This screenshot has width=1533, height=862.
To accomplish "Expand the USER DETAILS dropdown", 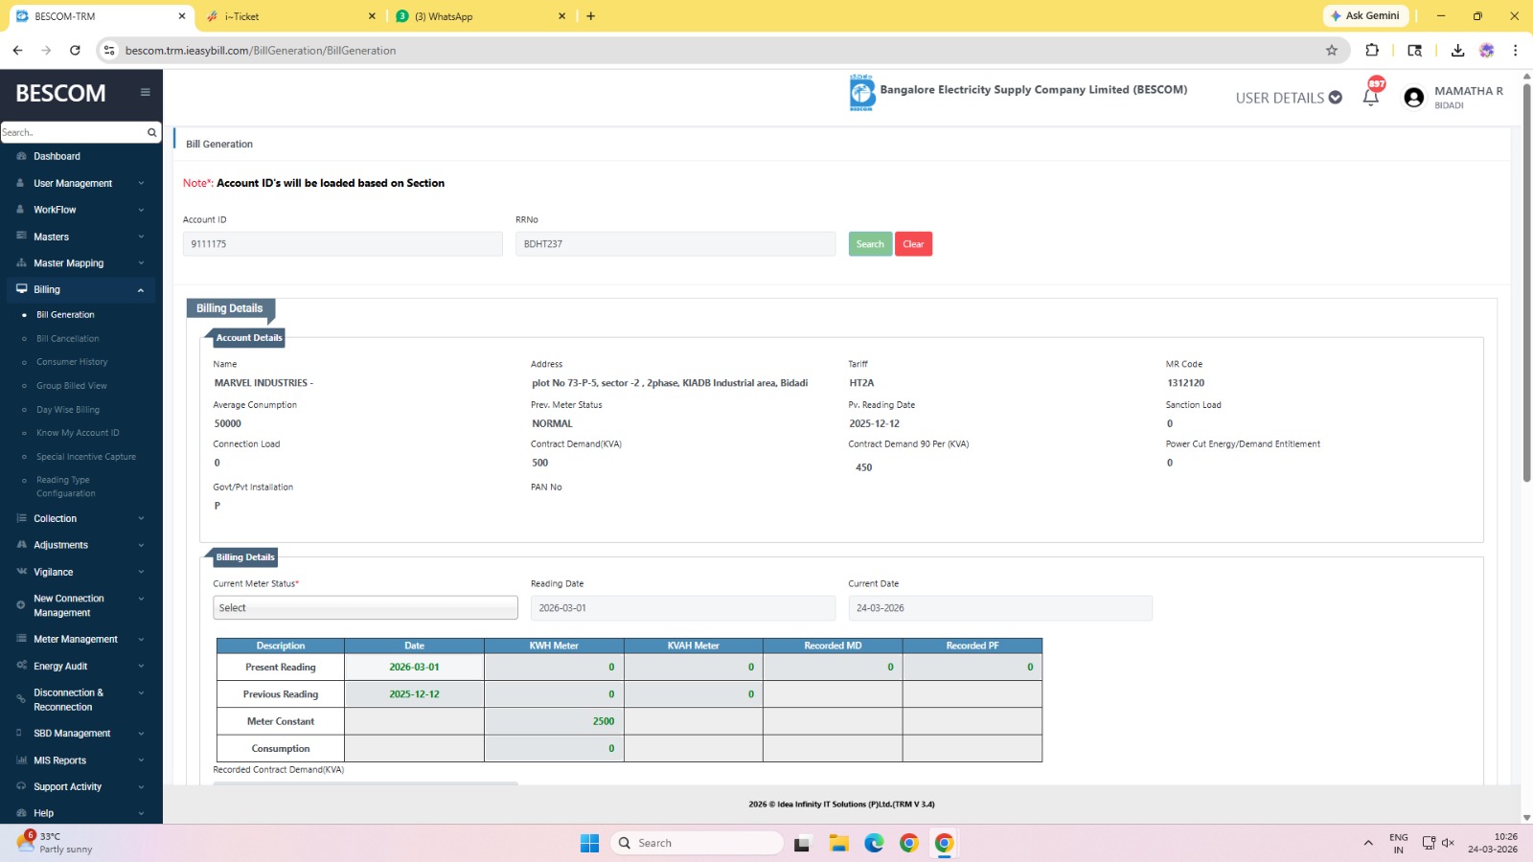I will click(x=1288, y=98).
